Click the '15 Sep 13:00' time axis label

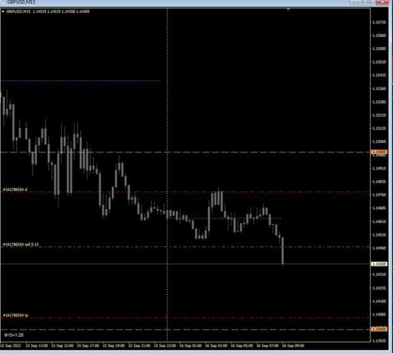click(36, 345)
